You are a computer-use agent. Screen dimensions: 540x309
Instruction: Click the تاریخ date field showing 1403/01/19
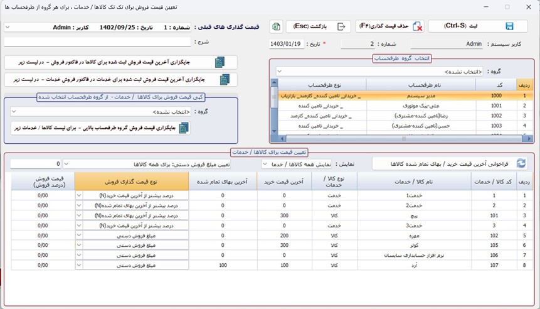click(286, 44)
